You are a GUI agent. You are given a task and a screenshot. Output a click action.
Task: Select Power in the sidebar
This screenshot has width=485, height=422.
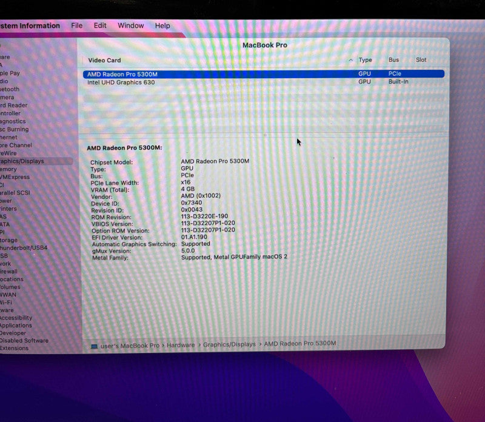pos(6,201)
